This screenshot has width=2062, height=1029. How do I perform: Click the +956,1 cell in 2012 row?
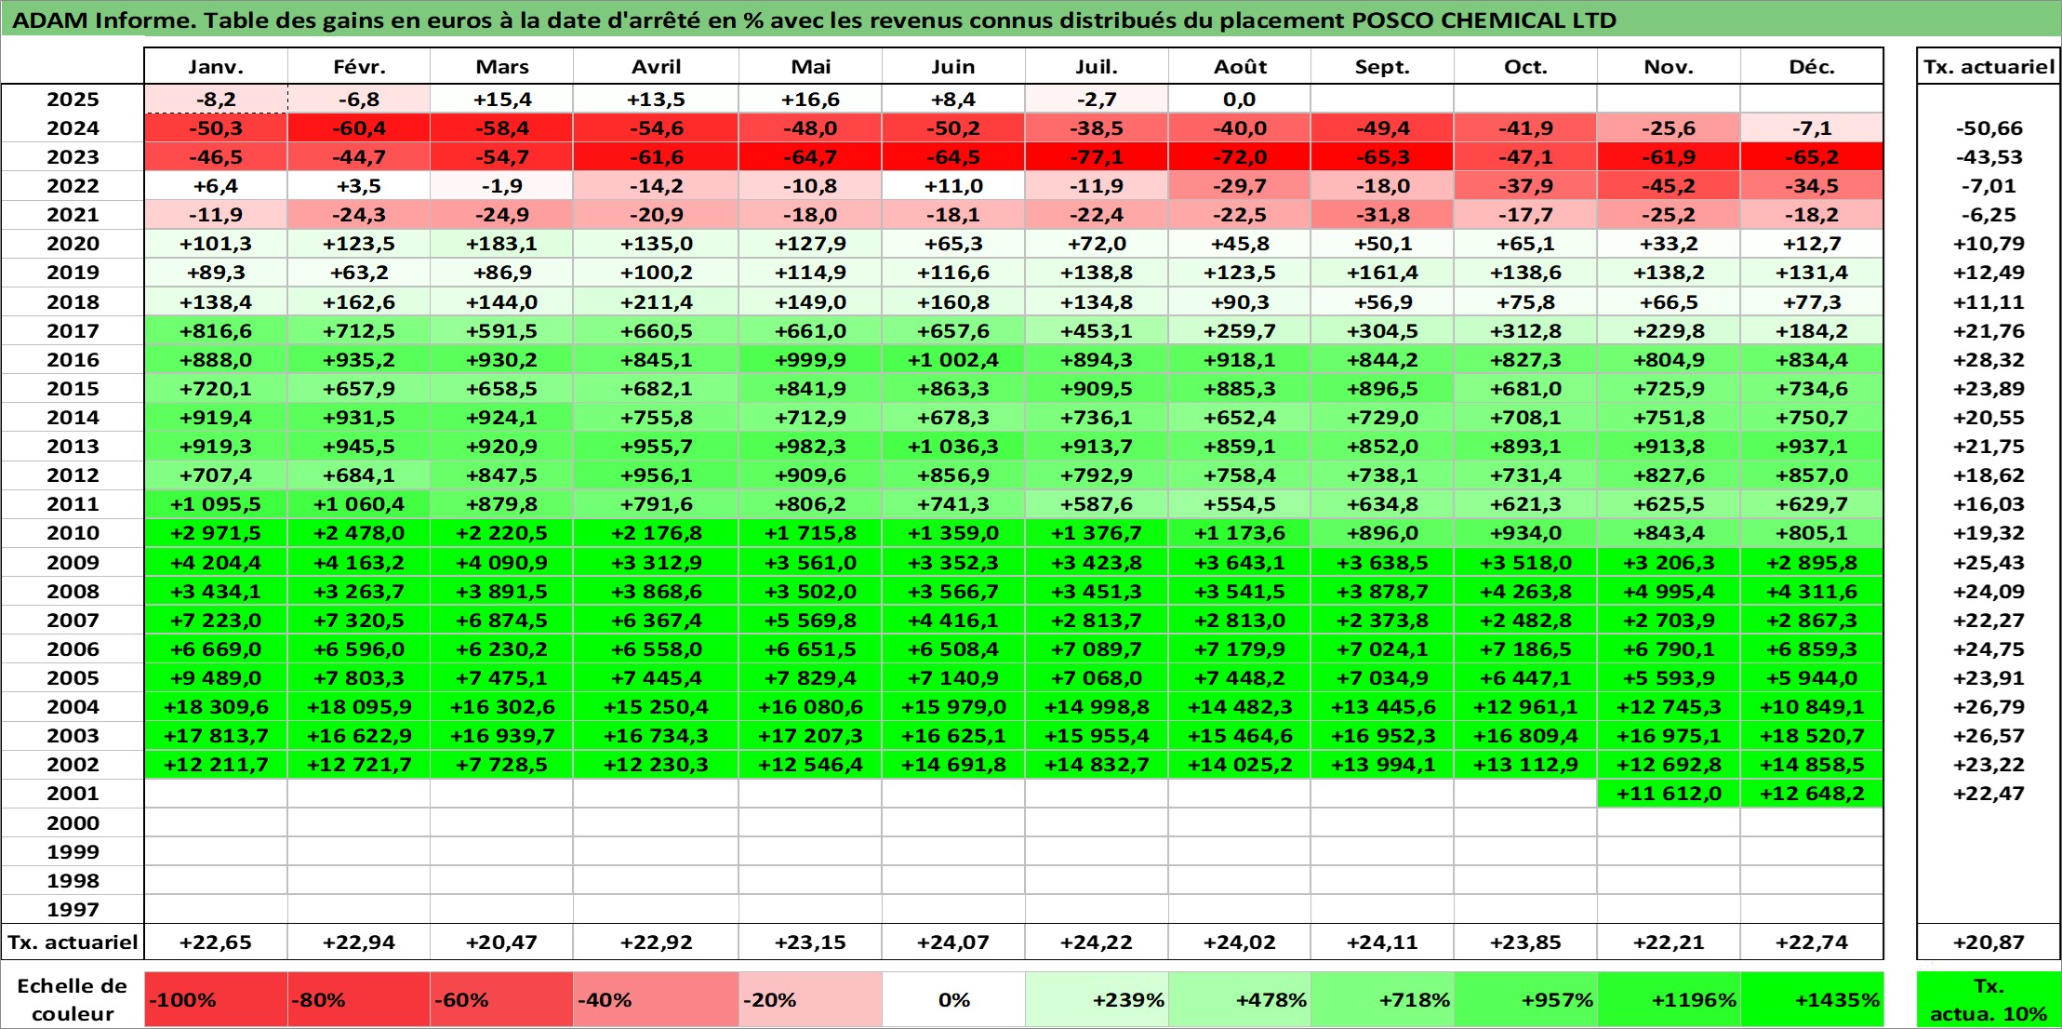tap(656, 475)
